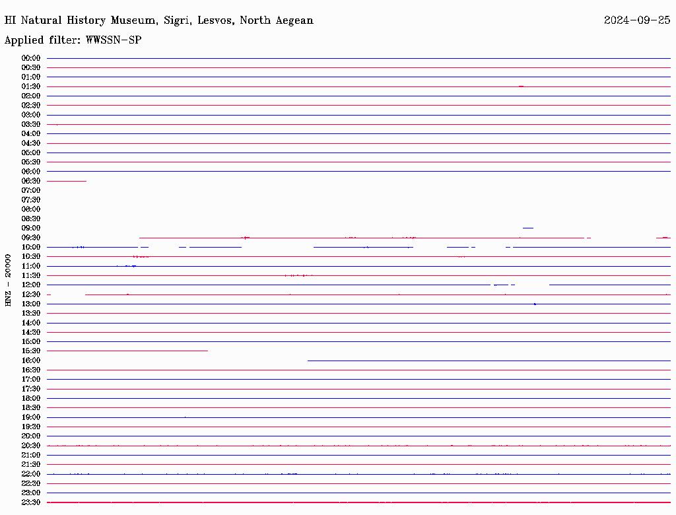Select the 09:00 time label
This screenshot has width=676, height=515.
pos(31,228)
